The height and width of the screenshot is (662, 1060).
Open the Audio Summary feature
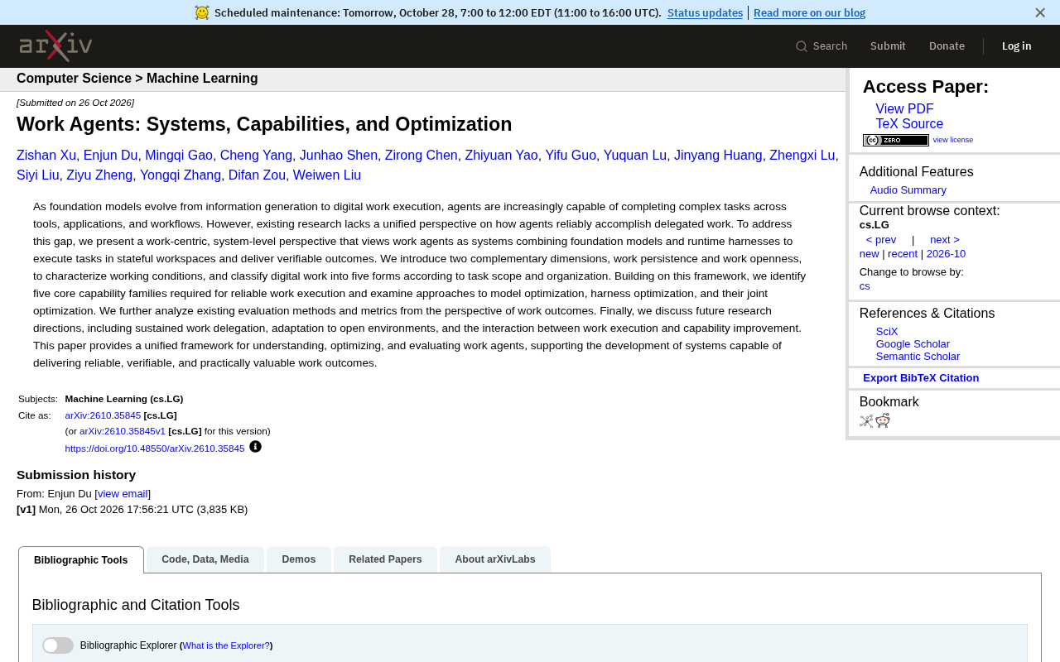(908, 190)
